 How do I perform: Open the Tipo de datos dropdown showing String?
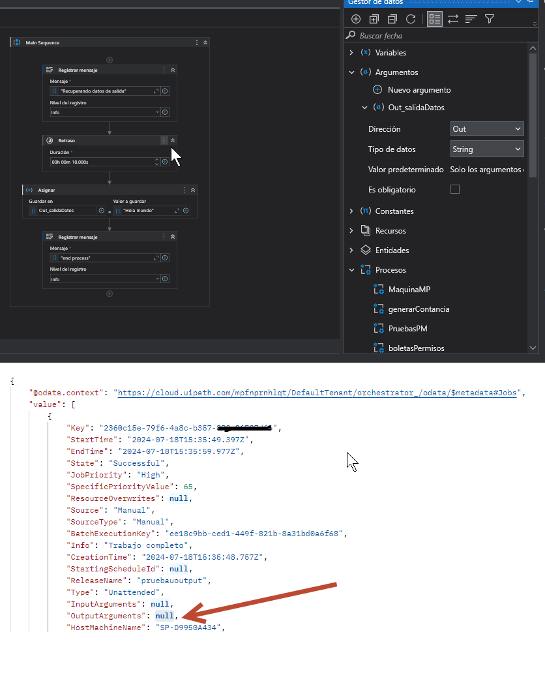click(x=486, y=149)
